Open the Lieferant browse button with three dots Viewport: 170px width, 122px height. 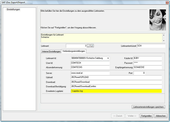88,46
